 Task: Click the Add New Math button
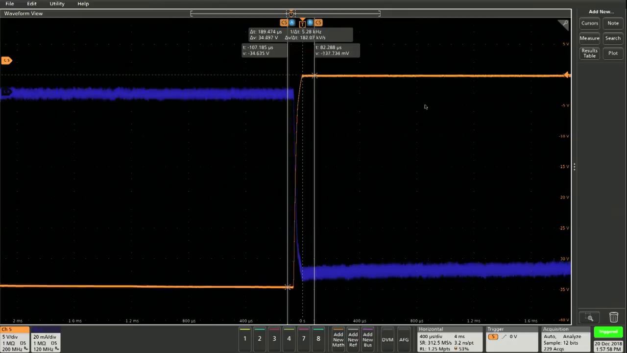pos(338,339)
